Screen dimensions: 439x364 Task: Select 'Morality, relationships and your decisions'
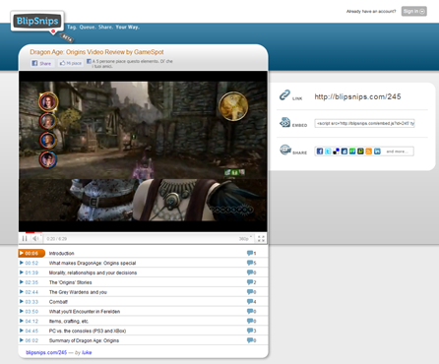pos(93,273)
